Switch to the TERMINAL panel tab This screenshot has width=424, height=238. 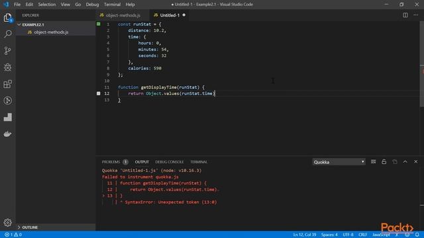(x=199, y=162)
